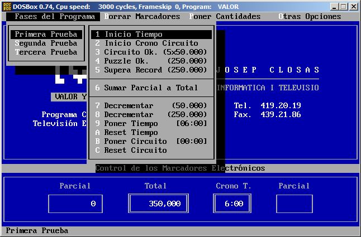Expand the Poner Cantidades menu
Screen dimensions: 361x237
(225, 16)
